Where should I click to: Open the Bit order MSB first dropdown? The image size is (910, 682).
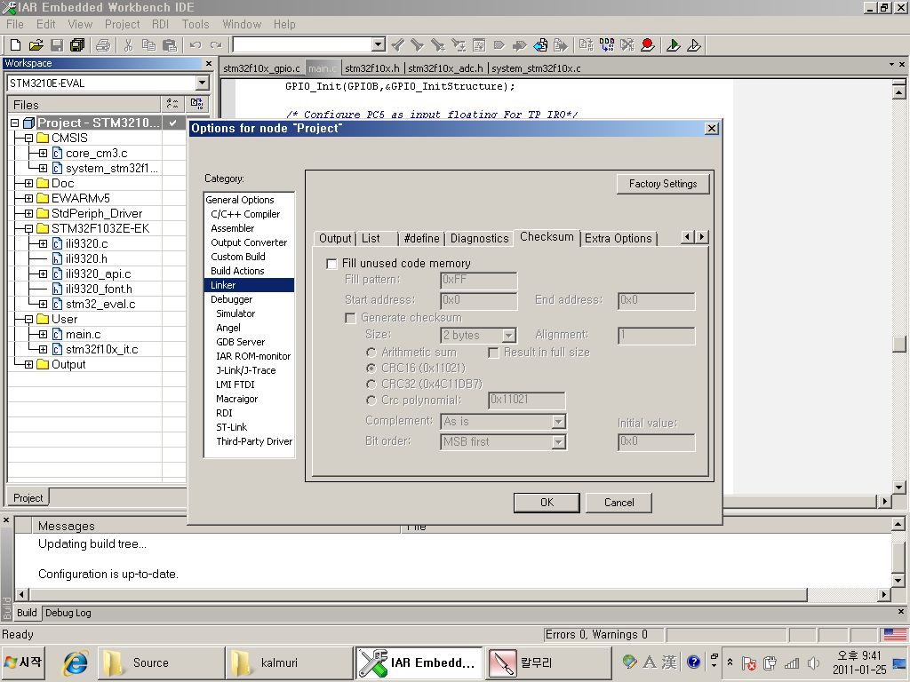(x=558, y=442)
